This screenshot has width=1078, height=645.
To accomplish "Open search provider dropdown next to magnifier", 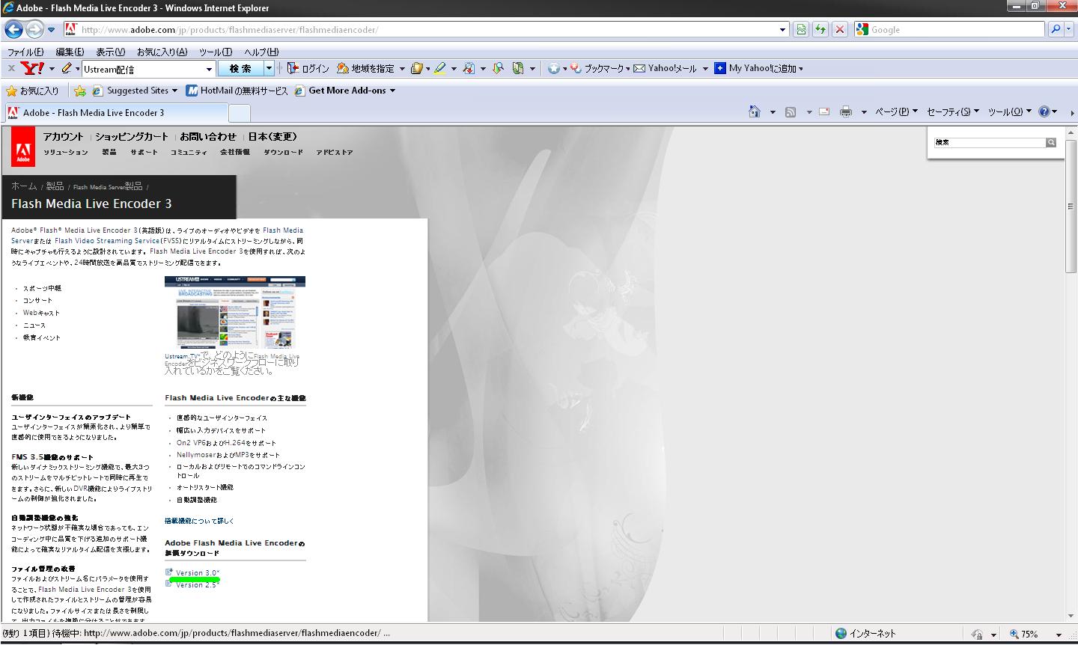I will click(1068, 29).
